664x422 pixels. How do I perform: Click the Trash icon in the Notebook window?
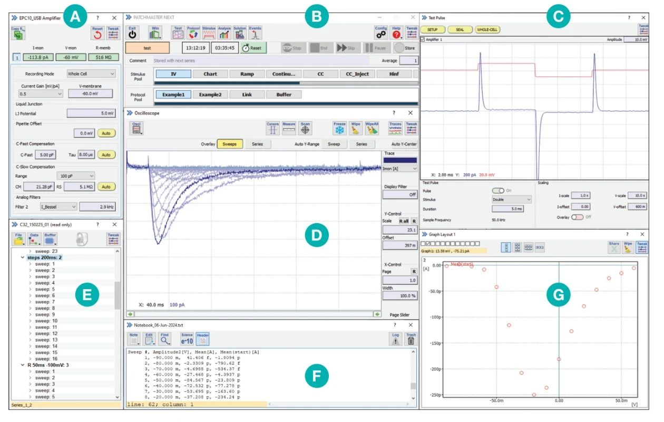(411, 339)
